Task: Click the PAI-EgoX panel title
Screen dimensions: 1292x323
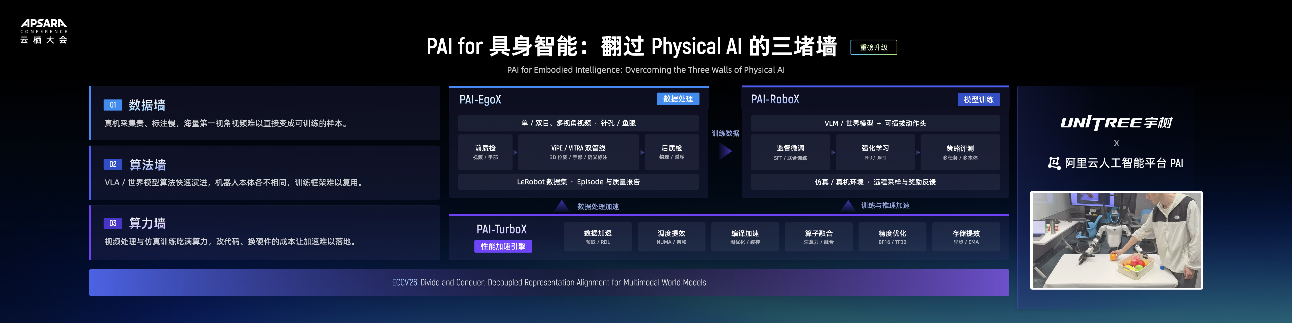Action: click(480, 99)
